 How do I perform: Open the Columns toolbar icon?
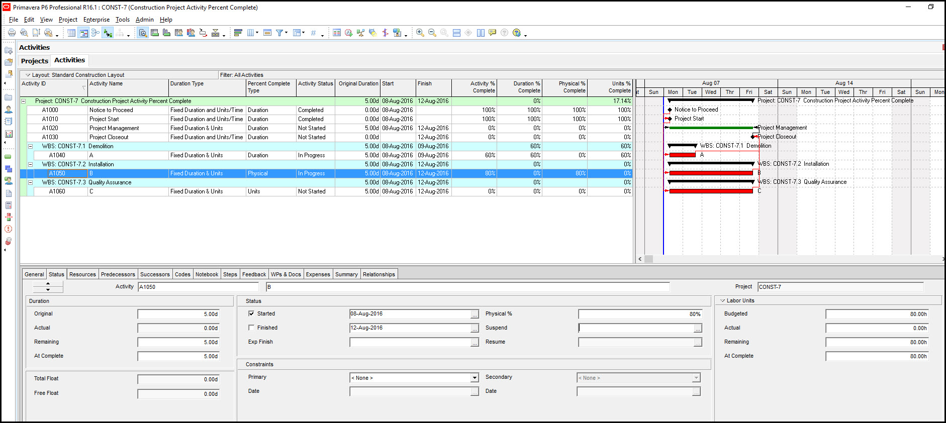250,33
